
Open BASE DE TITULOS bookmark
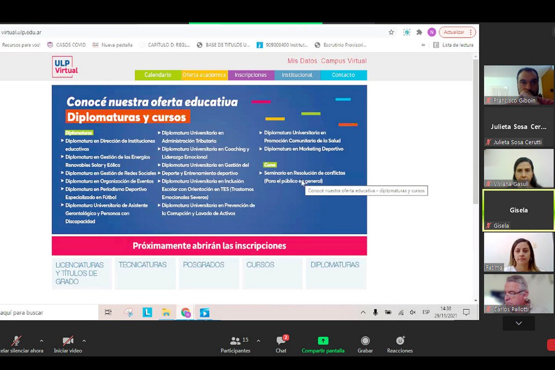(x=223, y=45)
